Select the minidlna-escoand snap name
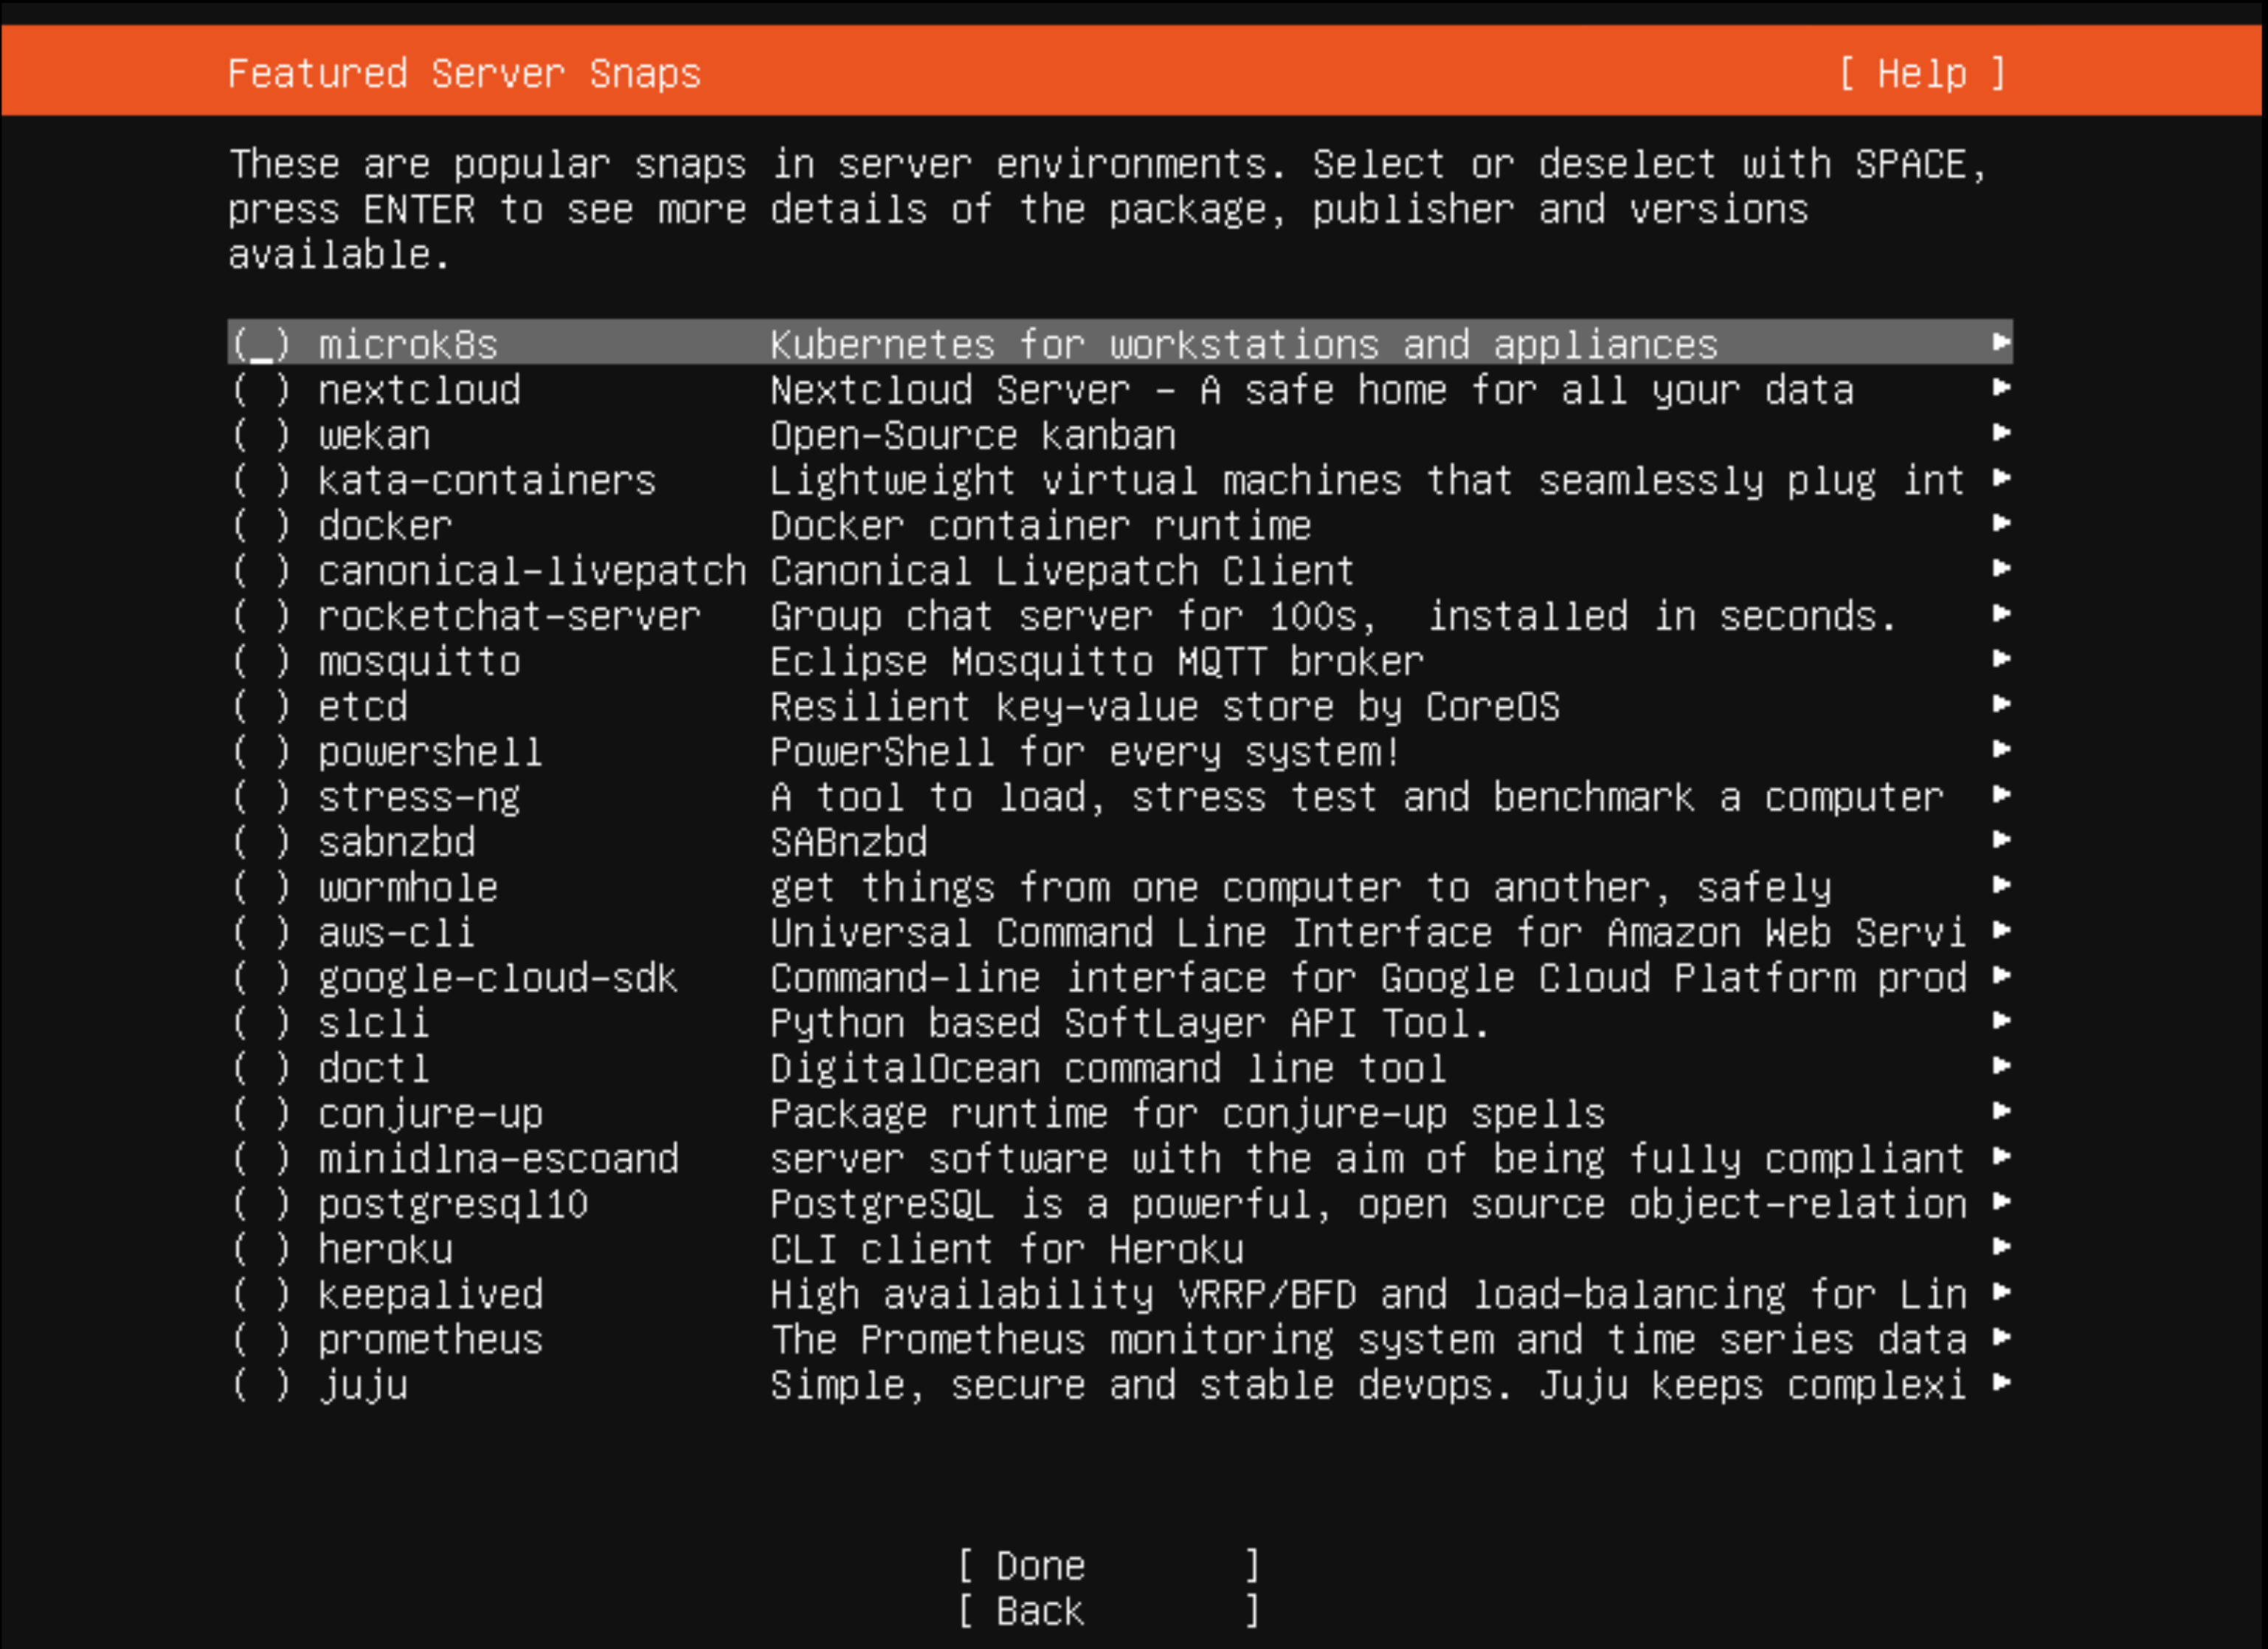 (498, 1159)
